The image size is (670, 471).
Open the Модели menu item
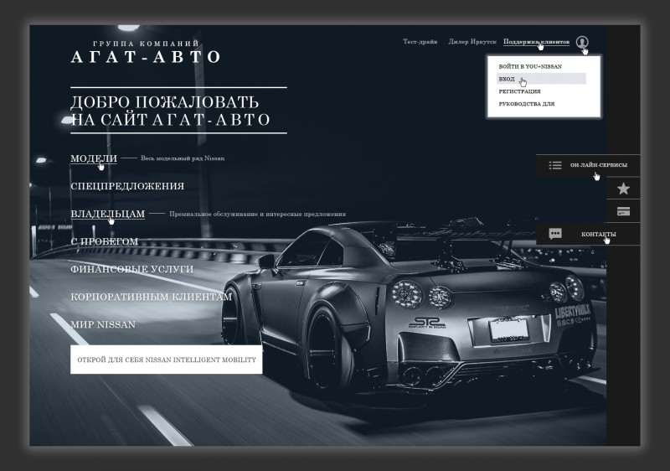pyautogui.click(x=94, y=158)
